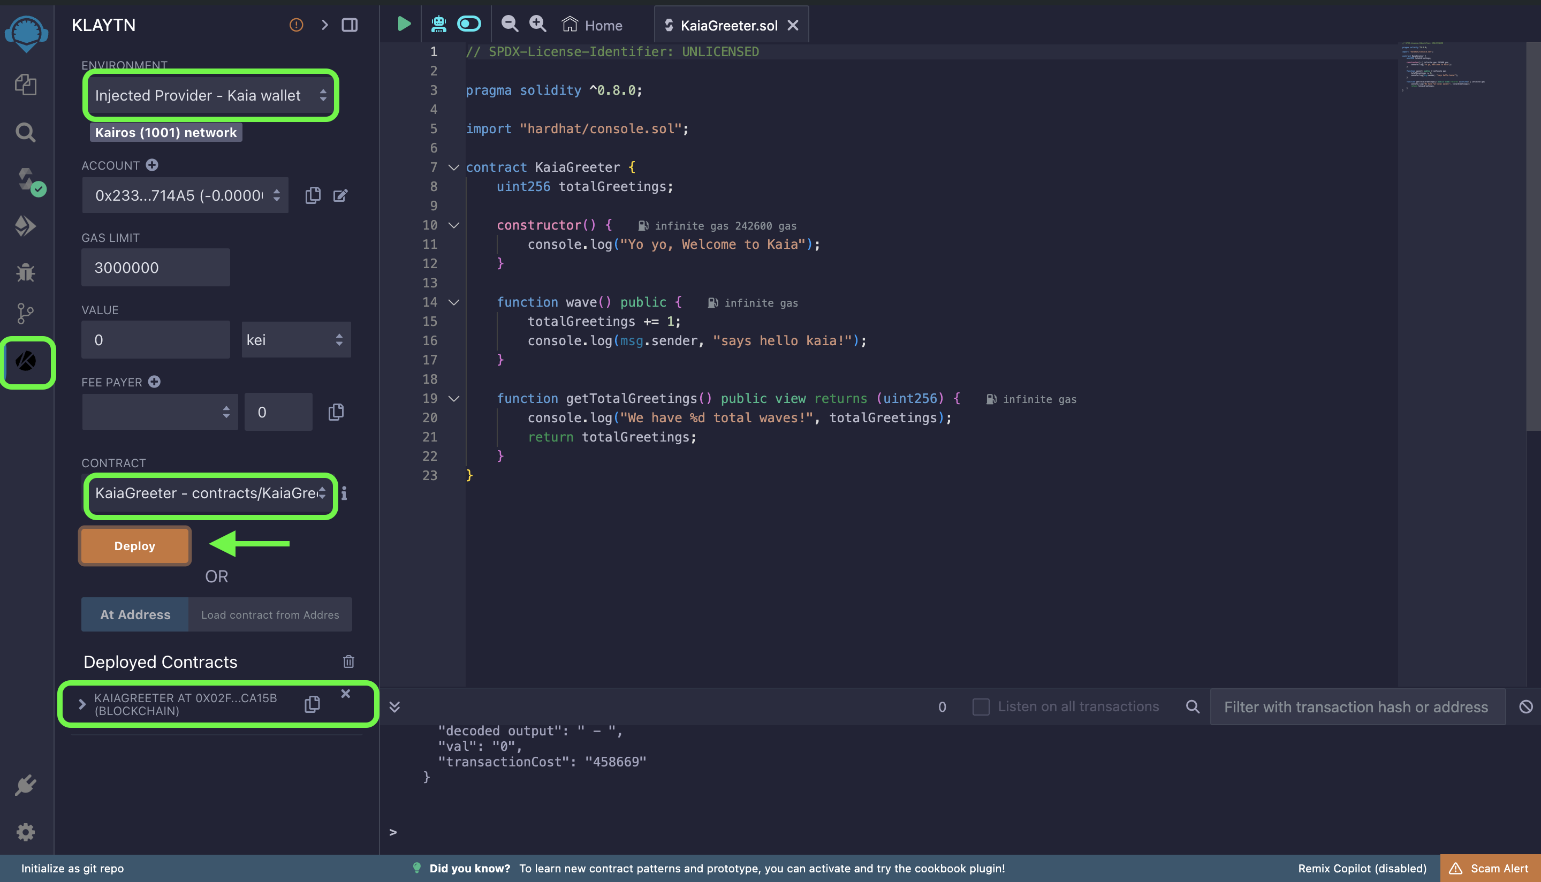Click the Remix AI robot icon

click(438, 24)
